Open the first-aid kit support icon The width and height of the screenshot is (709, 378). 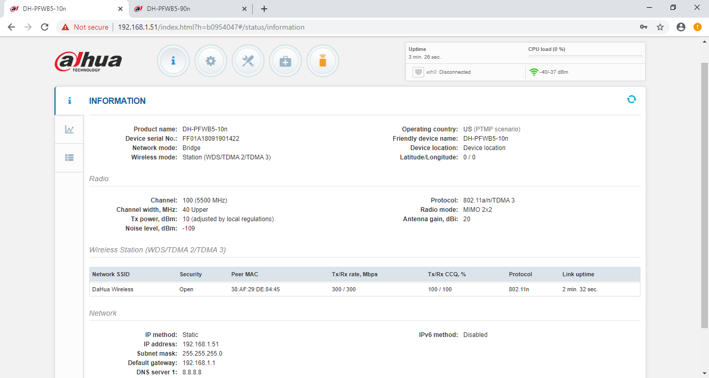coord(285,61)
